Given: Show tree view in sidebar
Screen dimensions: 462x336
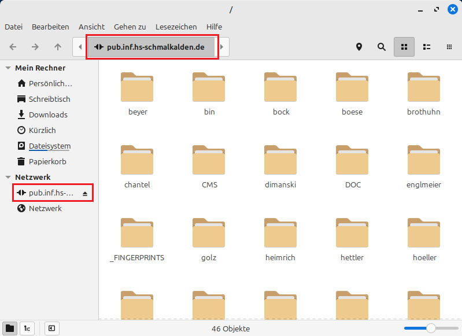Looking at the screenshot, I should (27, 328).
